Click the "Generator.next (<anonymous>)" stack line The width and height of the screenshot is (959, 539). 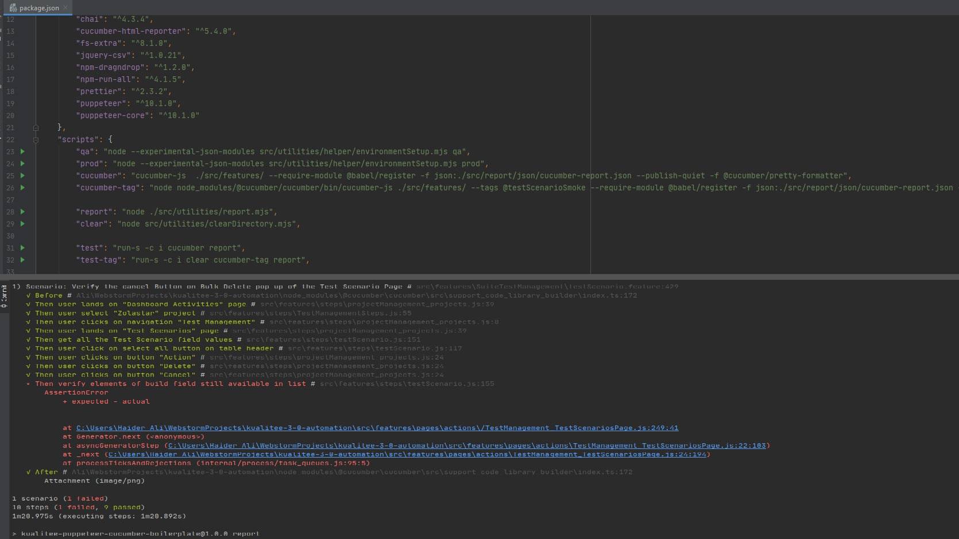pos(134,436)
